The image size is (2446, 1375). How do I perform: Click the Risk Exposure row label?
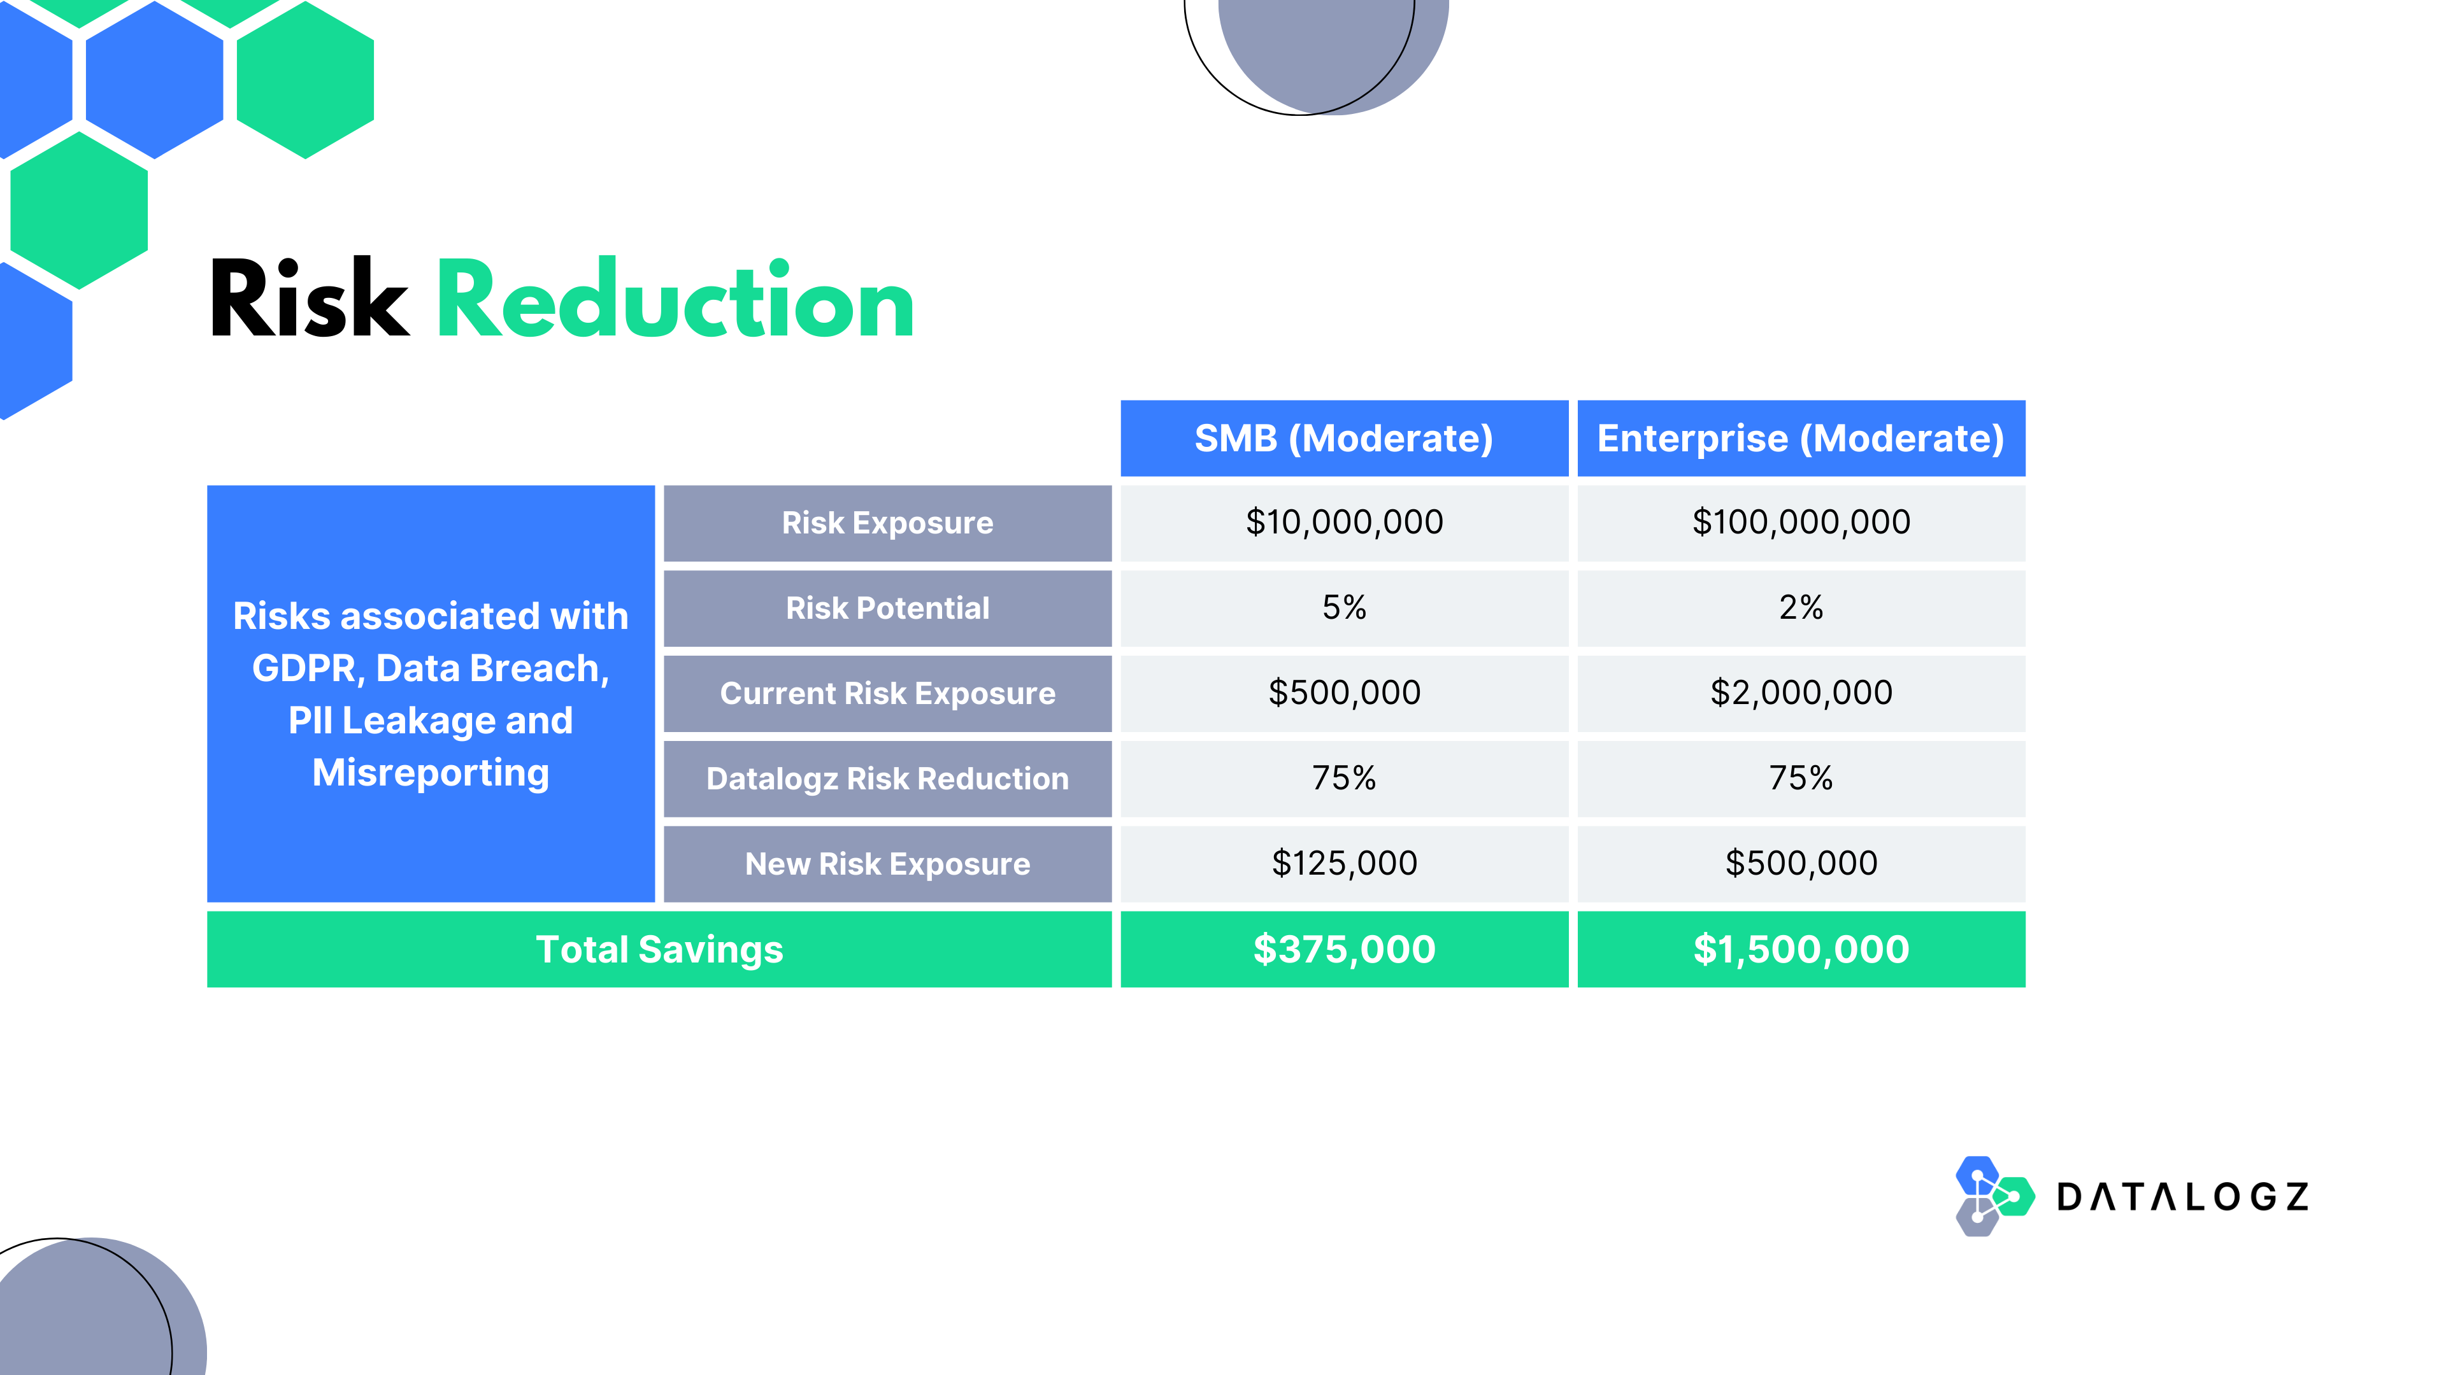[x=887, y=523]
